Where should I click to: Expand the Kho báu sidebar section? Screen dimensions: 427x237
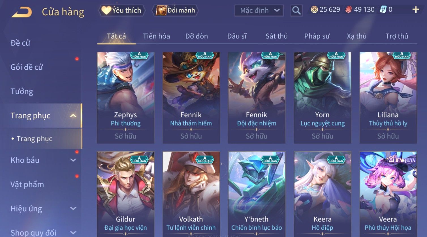[73, 160]
